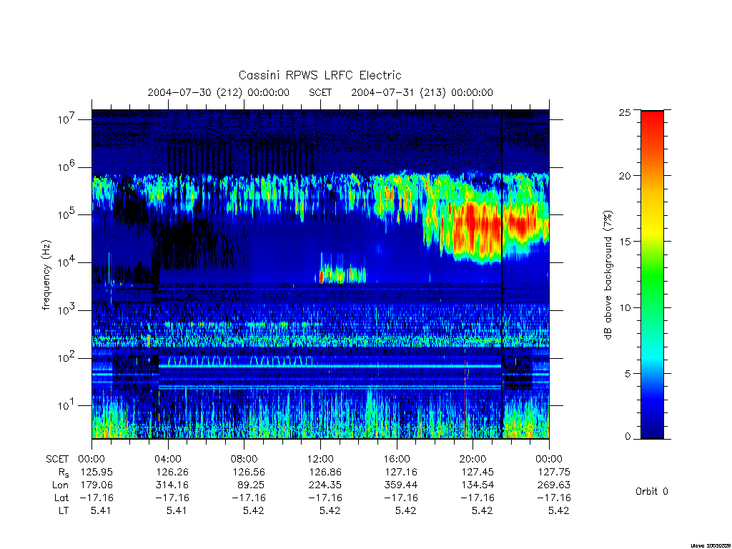Screen dimensions: 732x549
Task: Click the 12:00 time tick label
Action: (320, 459)
